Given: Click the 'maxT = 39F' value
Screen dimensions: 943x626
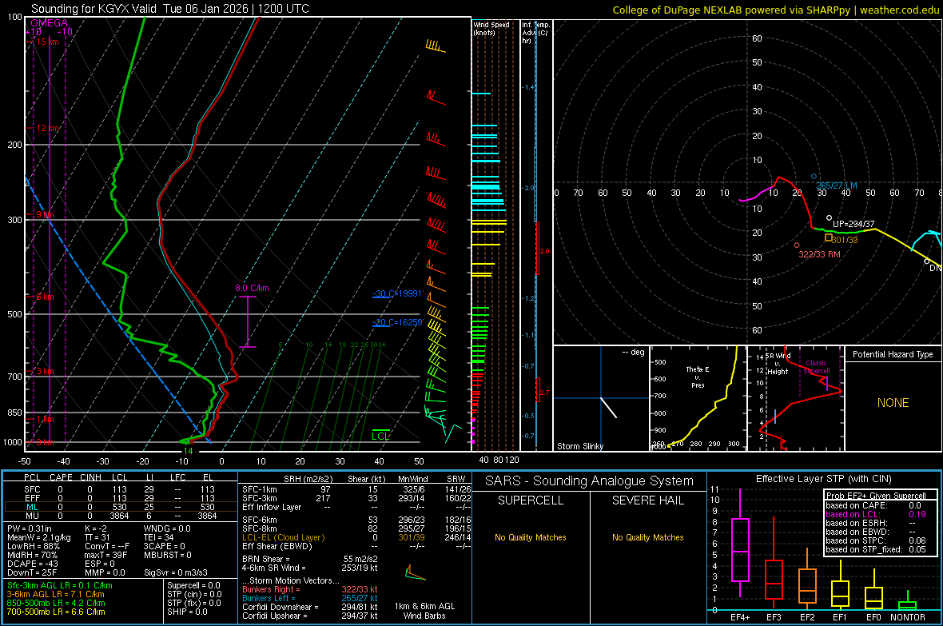Looking at the screenshot, I should point(105,555).
